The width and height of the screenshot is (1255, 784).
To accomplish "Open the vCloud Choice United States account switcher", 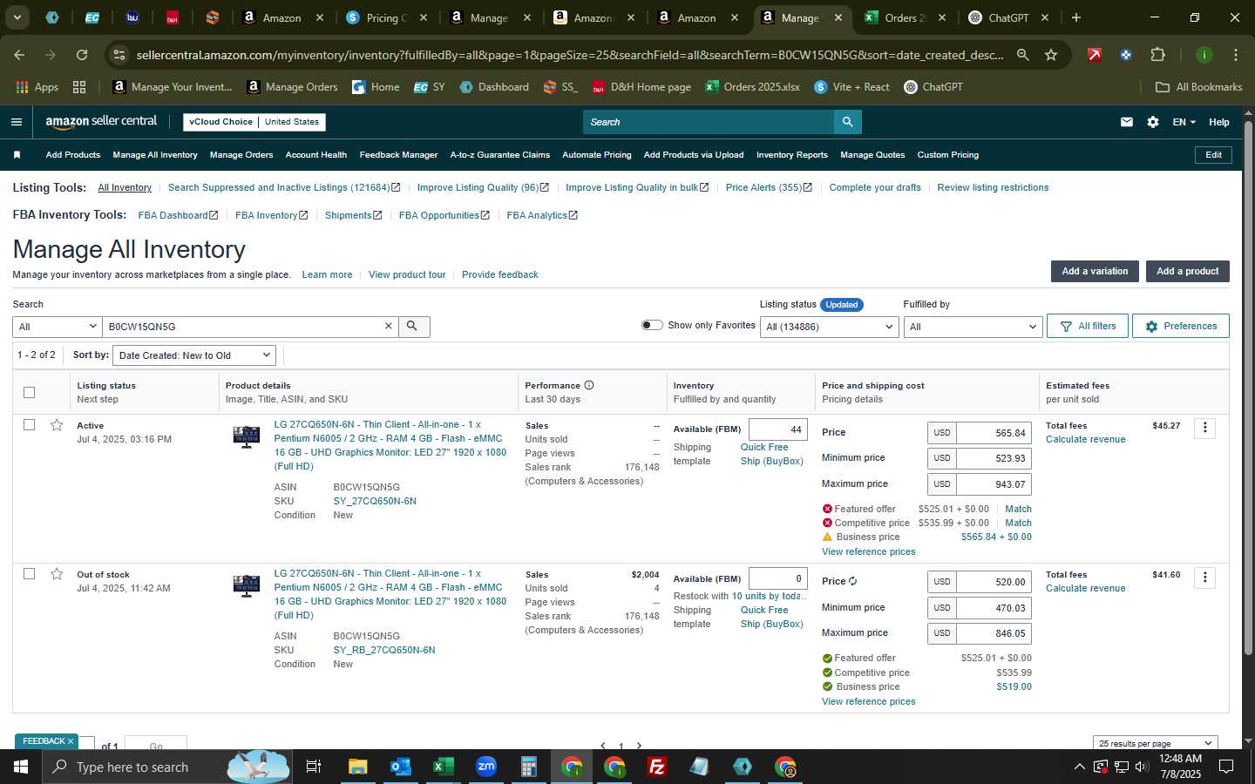I will [254, 122].
